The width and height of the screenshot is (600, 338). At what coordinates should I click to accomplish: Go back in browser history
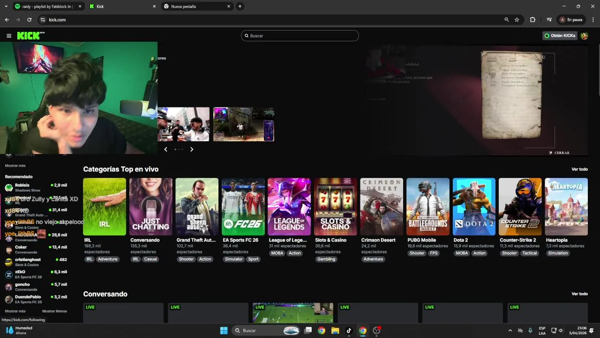click(x=7, y=20)
